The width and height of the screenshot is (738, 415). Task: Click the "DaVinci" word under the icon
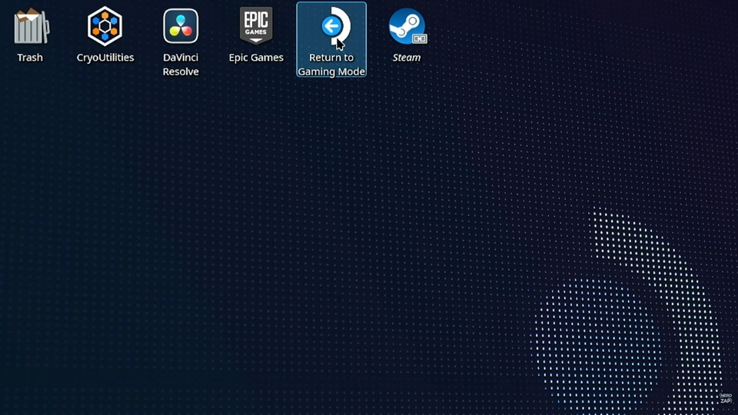181,58
